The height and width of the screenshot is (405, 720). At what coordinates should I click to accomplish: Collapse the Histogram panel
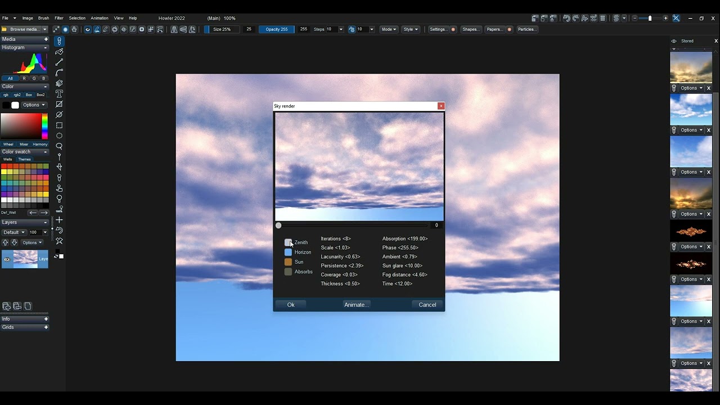coord(46,48)
